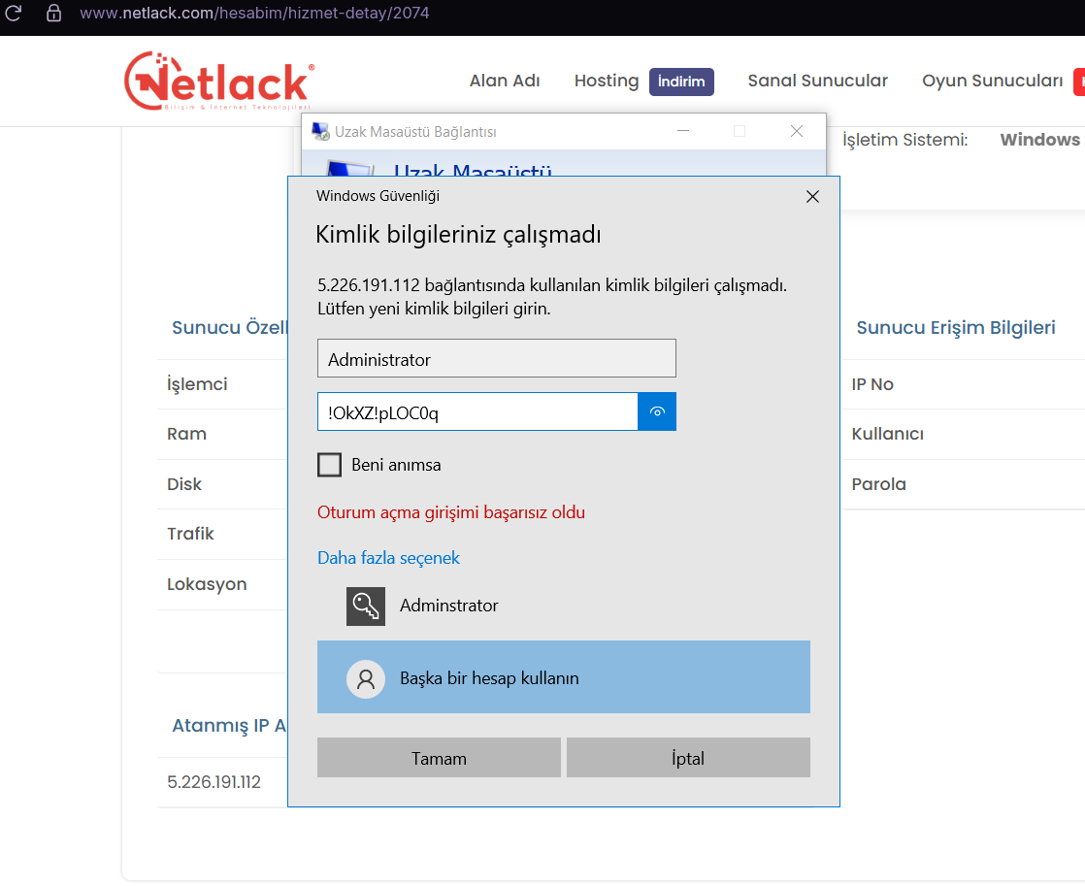Click the Administrator username field
Image resolution: width=1085 pixels, height=886 pixels.
pyautogui.click(x=496, y=358)
